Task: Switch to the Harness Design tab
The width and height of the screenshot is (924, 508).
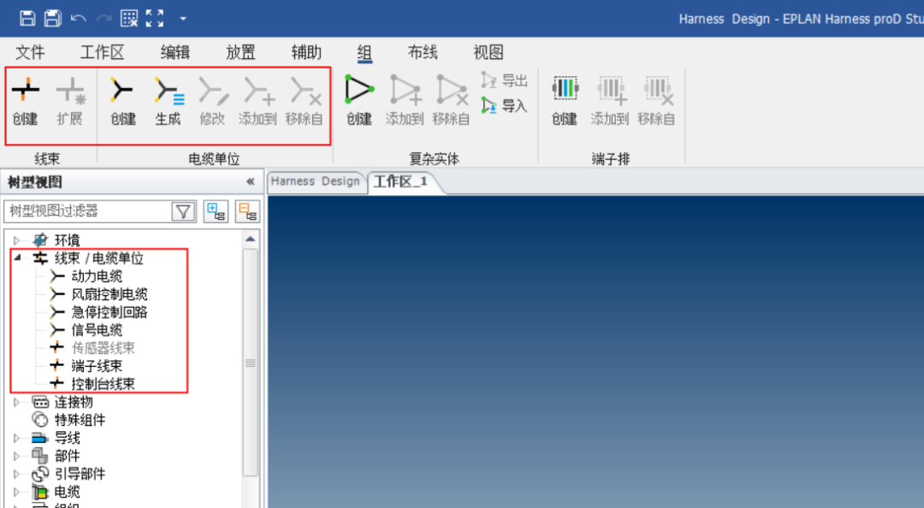Action: (315, 181)
